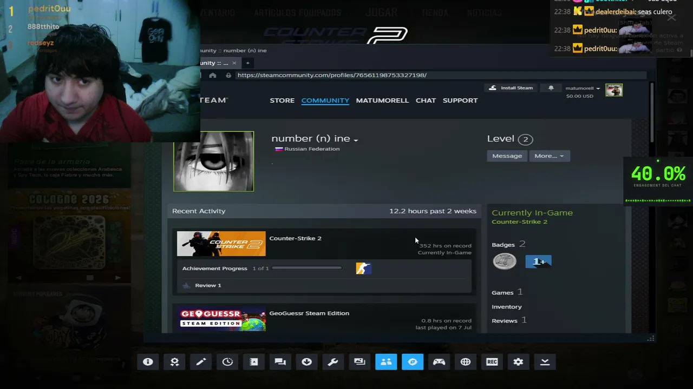
Task: Click the Install Steam button
Action: 511,88
